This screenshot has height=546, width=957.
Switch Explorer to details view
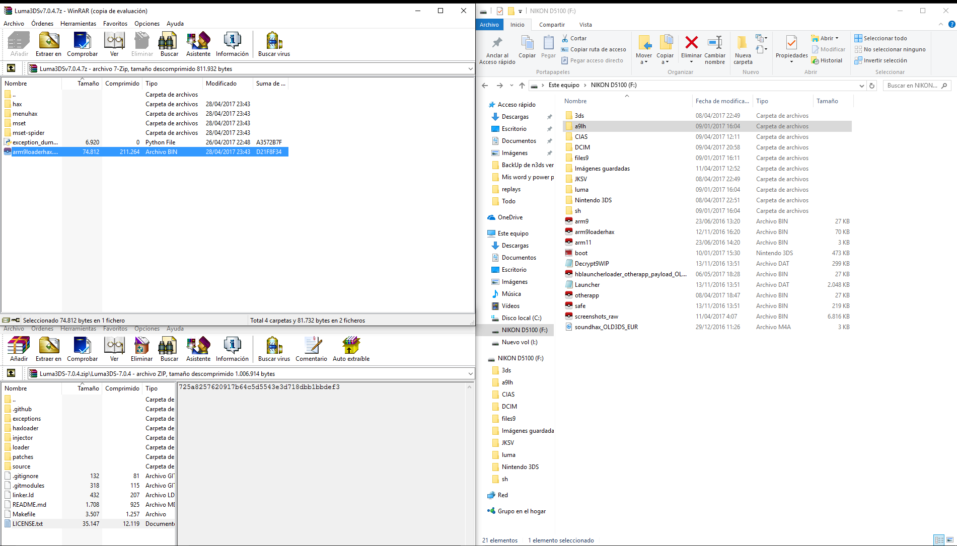tap(939, 540)
